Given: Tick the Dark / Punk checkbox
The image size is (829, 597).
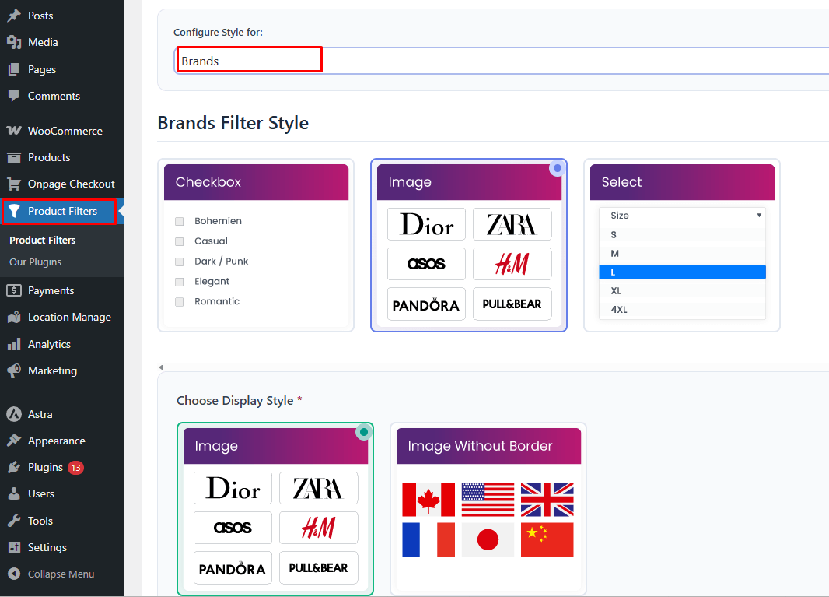Looking at the screenshot, I should click(179, 262).
